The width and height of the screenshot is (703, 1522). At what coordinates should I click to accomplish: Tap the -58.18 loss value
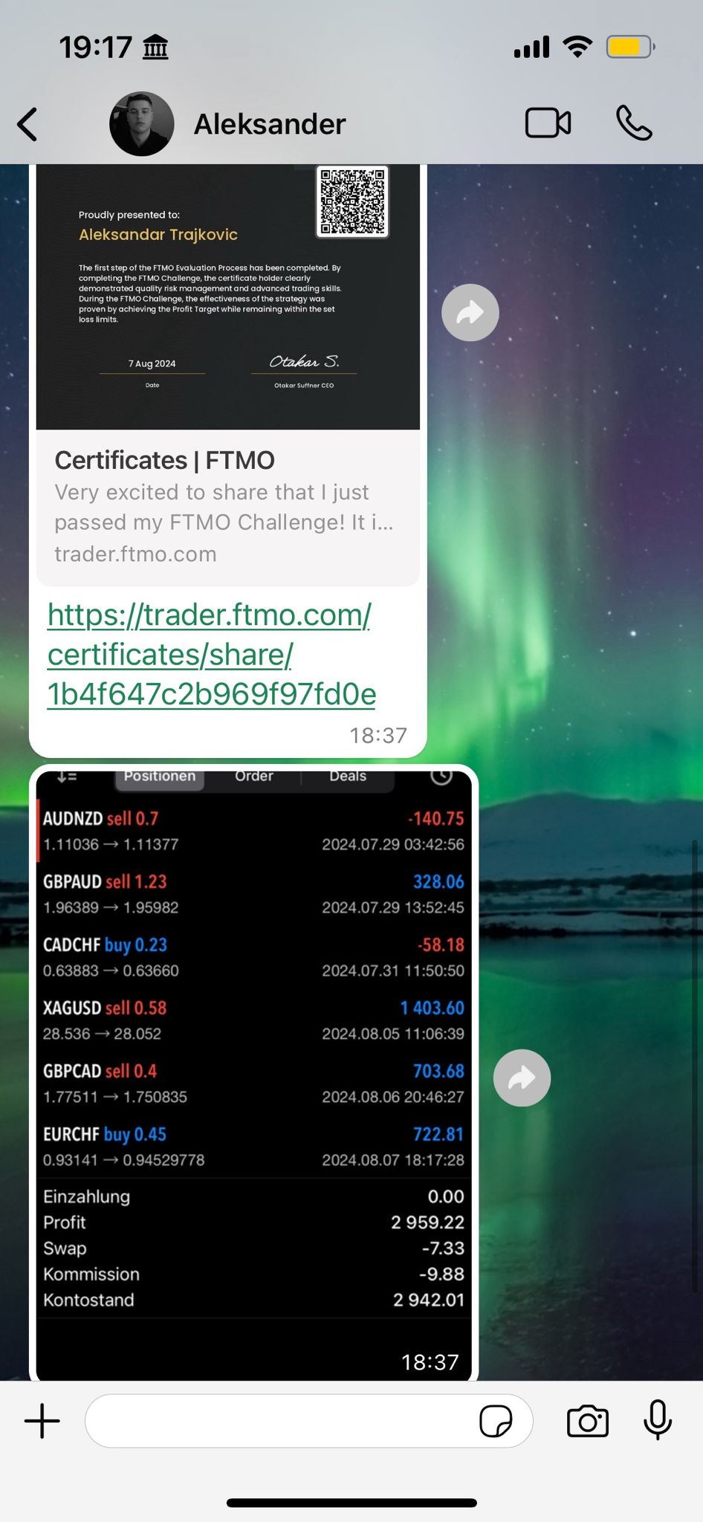click(x=441, y=945)
